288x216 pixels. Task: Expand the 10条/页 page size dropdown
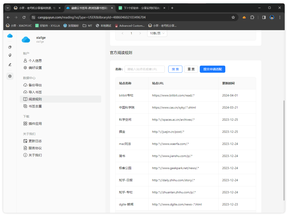pyautogui.click(x=157, y=33)
